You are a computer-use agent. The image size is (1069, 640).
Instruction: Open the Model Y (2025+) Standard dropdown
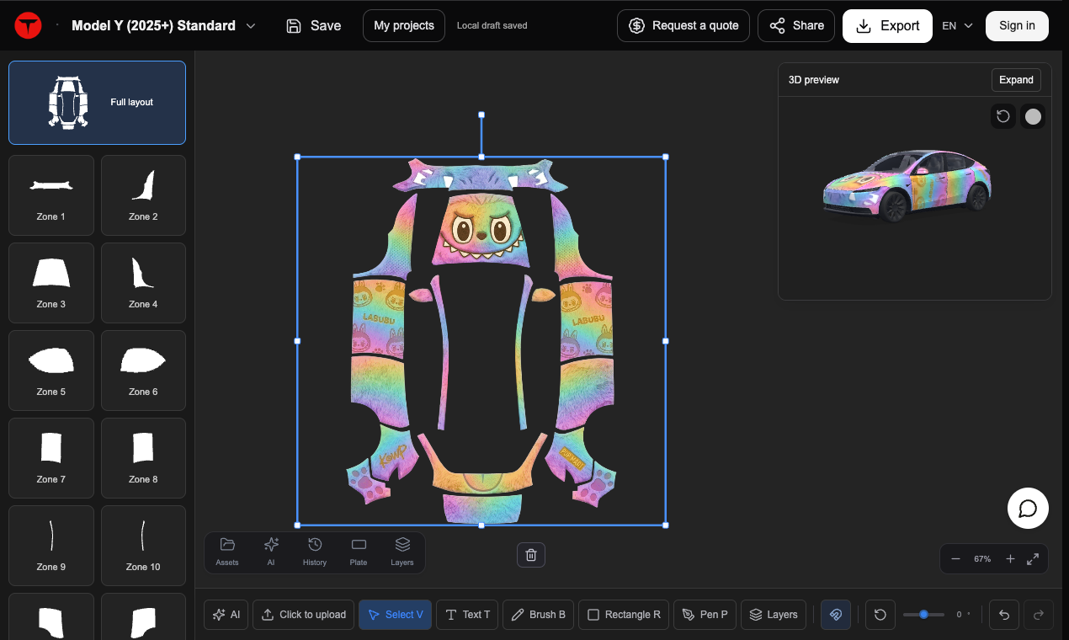163,26
